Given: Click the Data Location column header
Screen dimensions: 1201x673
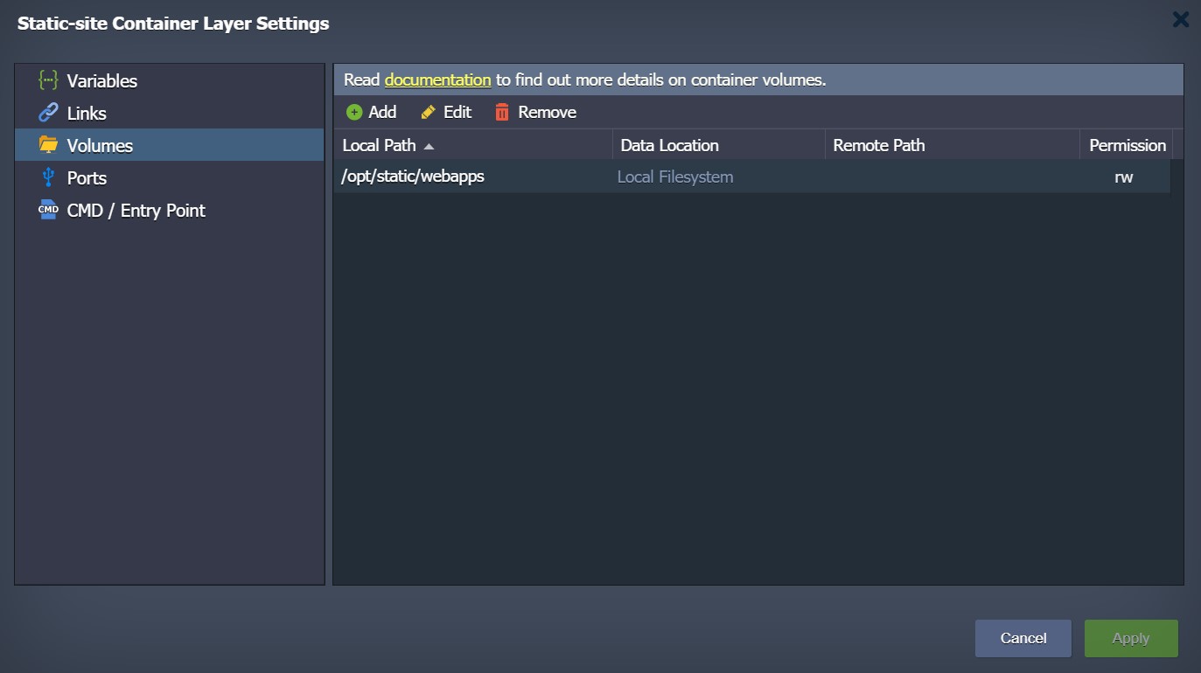Looking at the screenshot, I should pos(719,145).
